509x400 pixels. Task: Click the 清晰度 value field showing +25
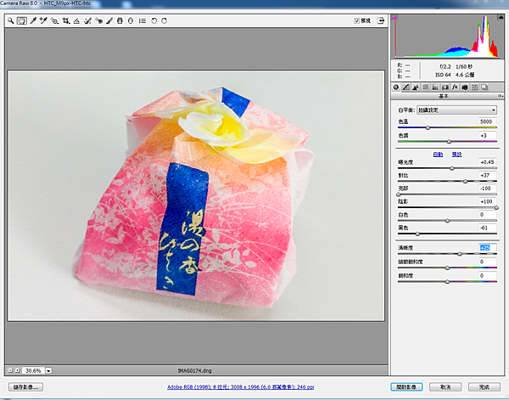tap(488, 248)
